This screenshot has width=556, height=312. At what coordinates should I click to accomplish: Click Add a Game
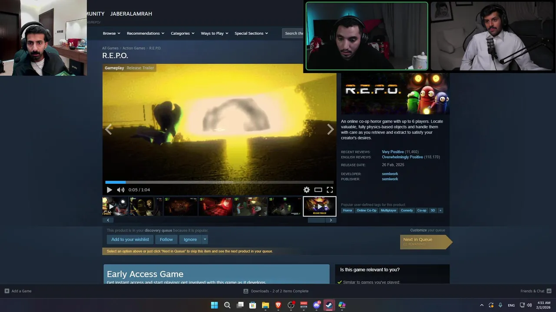pos(18,291)
